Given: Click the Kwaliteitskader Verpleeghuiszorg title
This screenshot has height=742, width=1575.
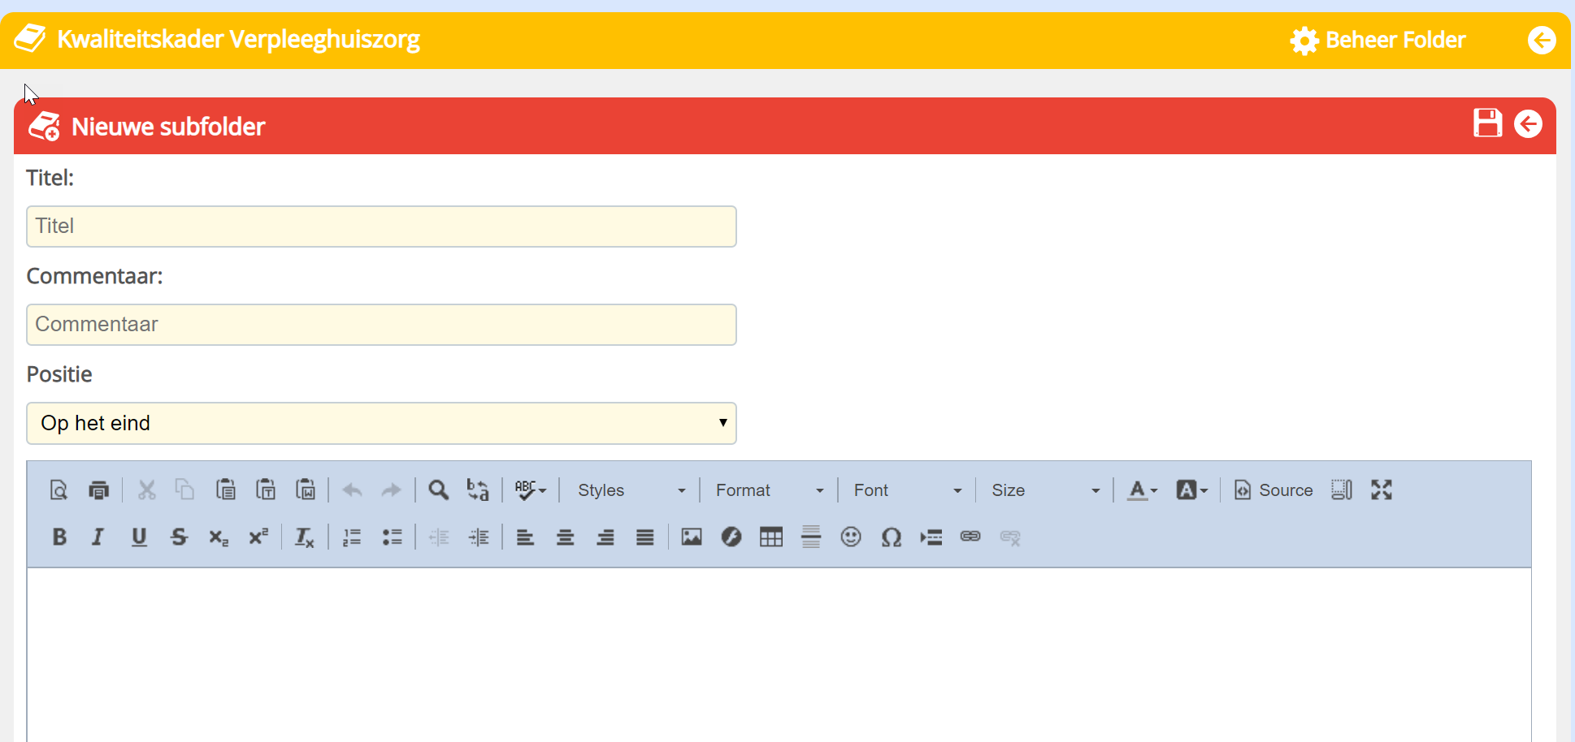Looking at the screenshot, I should 238,39.
